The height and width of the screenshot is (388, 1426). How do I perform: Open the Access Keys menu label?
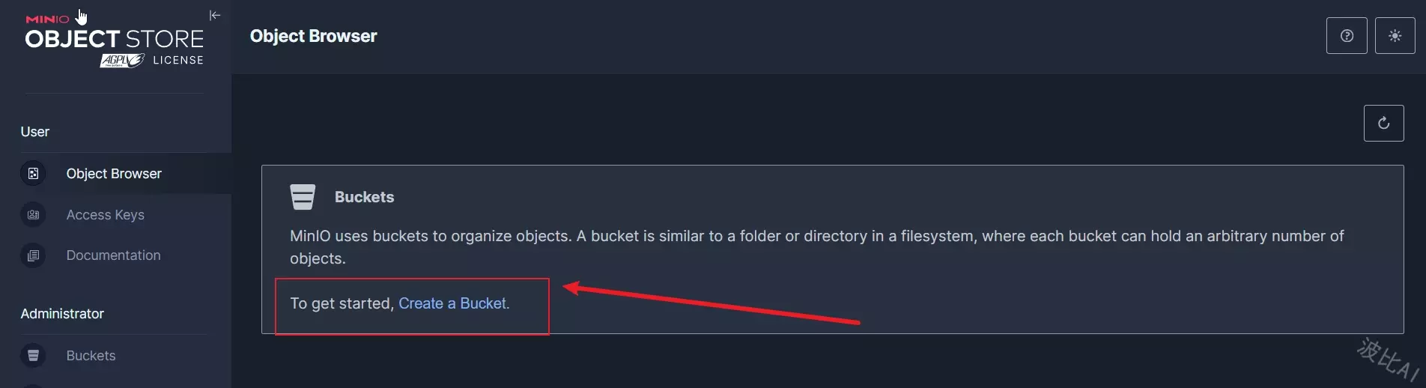pyautogui.click(x=105, y=215)
